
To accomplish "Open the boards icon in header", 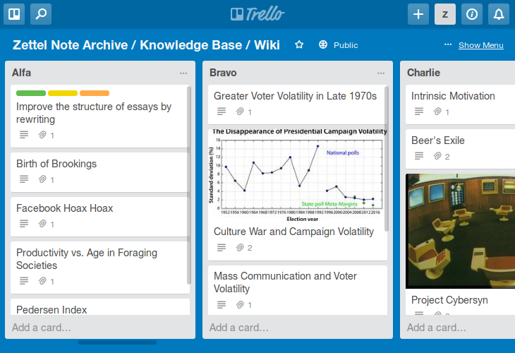I will (x=14, y=14).
